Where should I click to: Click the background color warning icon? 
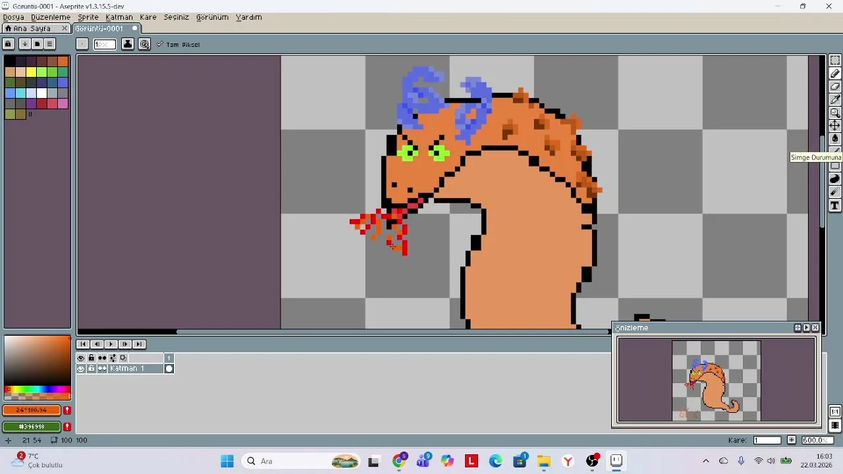click(67, 427)
